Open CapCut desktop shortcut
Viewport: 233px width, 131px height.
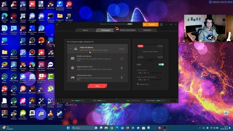click(32, 114)
